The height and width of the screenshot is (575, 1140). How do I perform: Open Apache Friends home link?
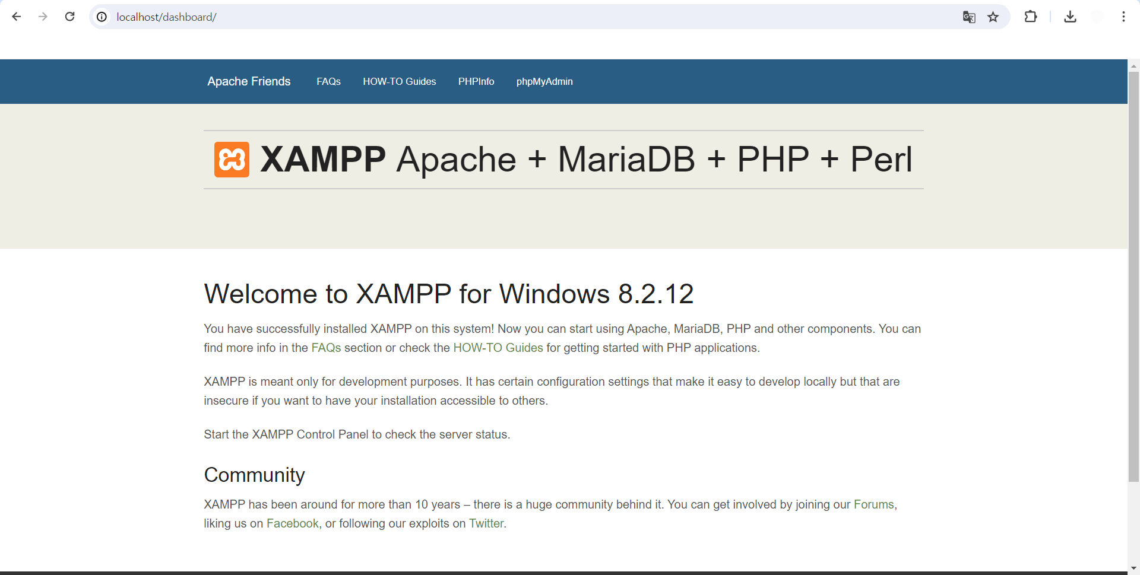coord(249,81)
